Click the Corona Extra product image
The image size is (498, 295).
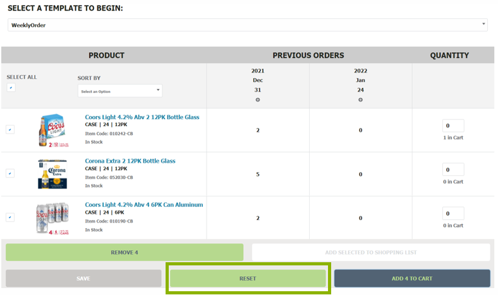click(52, 174)
